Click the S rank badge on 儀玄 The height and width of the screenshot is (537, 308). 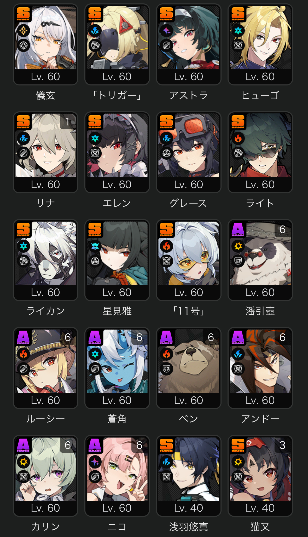[23, 14]
